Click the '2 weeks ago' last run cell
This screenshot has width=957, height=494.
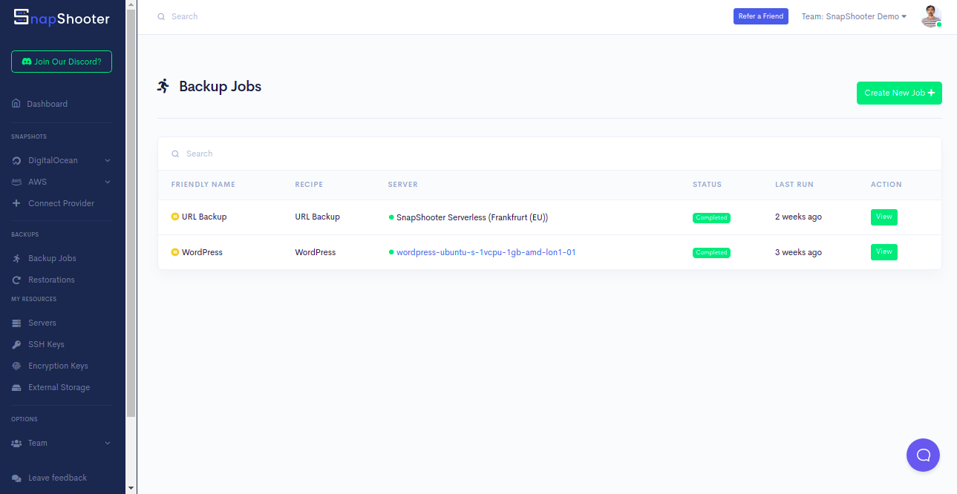(x=798, y=217)
